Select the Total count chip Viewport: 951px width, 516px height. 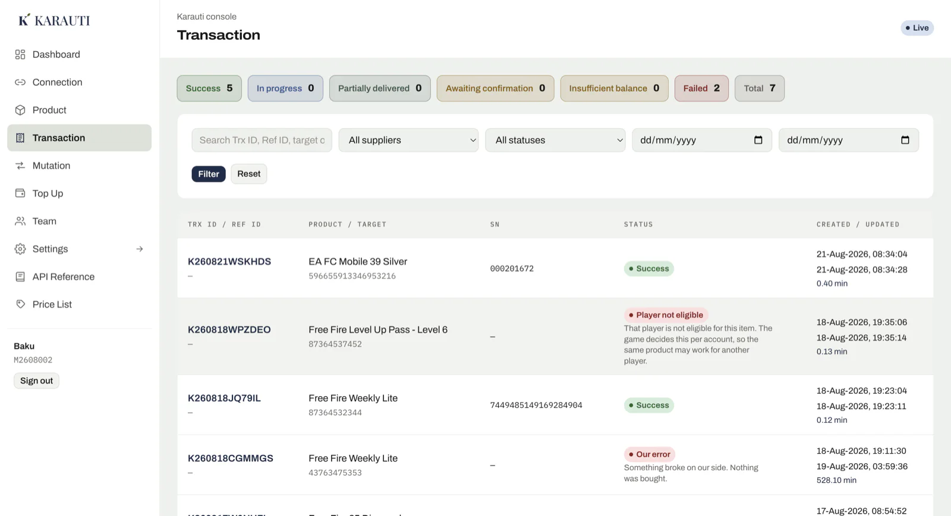(760, 88)
